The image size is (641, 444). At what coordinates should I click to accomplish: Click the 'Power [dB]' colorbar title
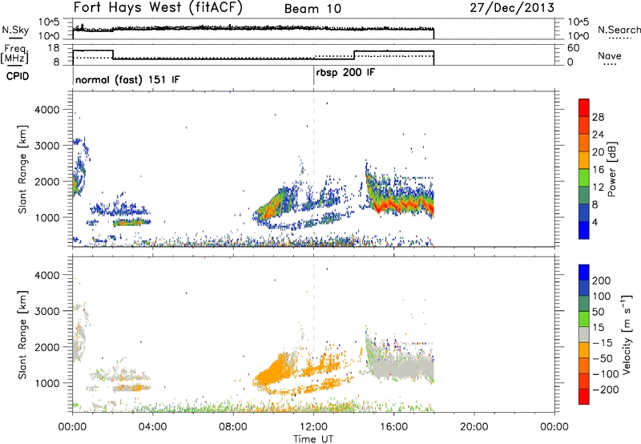(612, 169)
